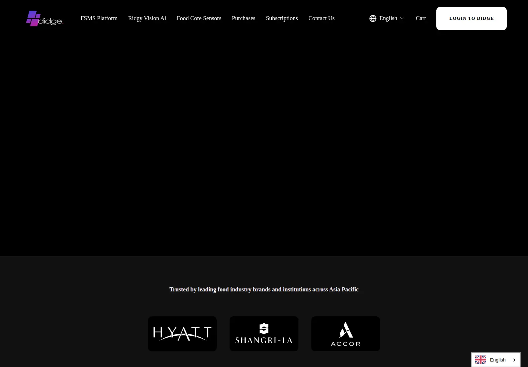Select the Accor logo card

coord(345,334)
